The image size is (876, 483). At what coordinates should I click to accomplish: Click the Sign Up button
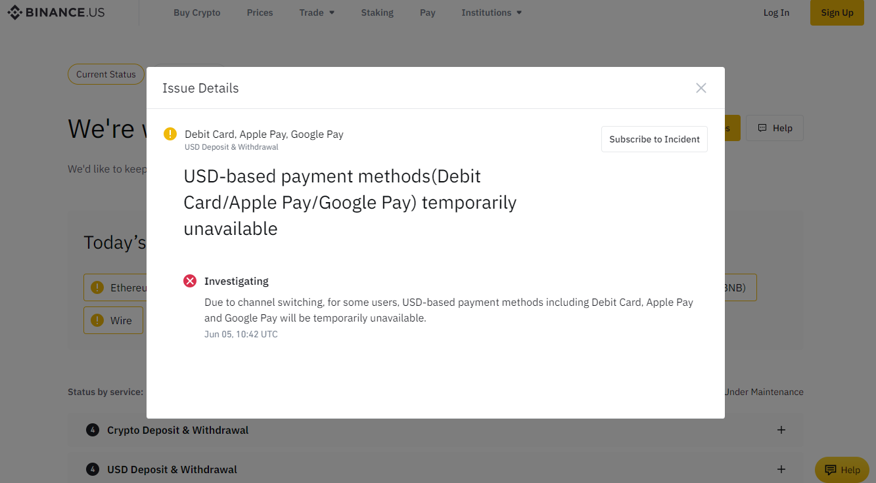pyautogui.click(x=837, y=12)
